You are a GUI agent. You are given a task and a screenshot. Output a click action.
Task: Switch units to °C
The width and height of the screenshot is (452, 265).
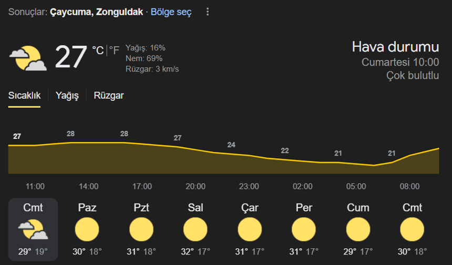tap(98, 50)
